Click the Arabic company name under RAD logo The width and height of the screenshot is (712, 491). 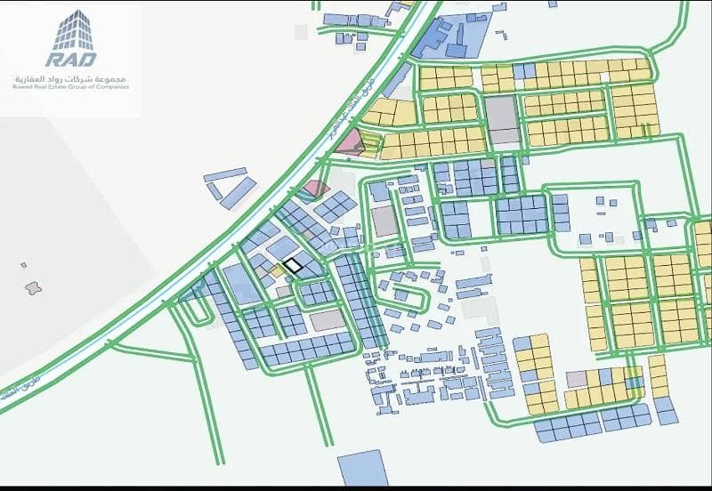70,79
